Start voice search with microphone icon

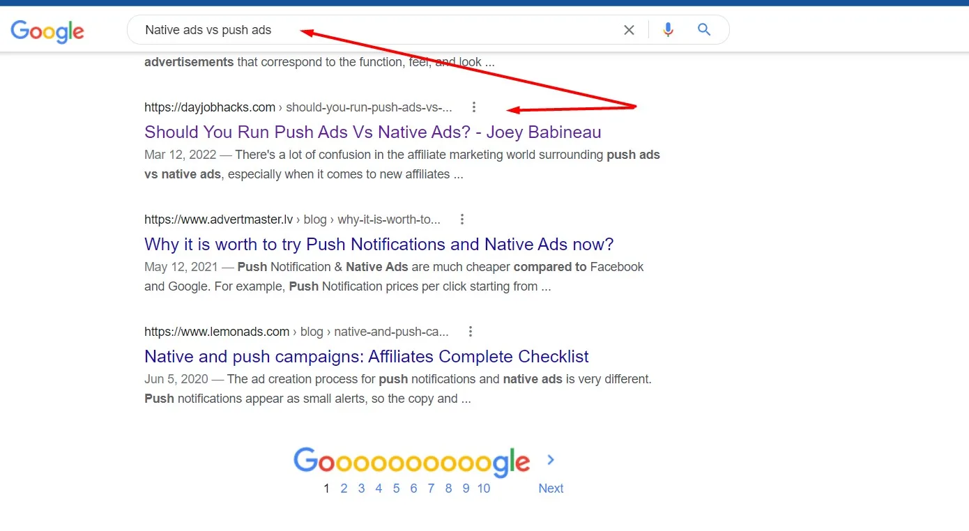(668, 30)
